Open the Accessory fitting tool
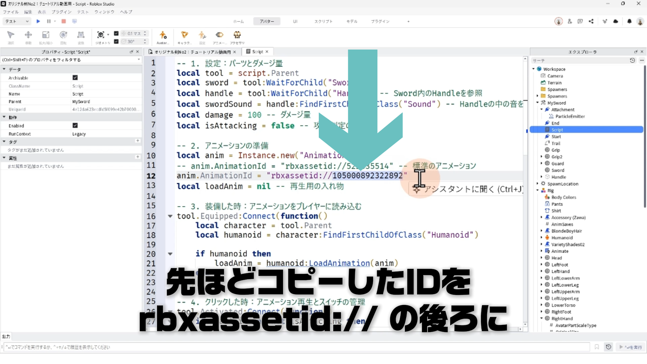The height and width of the screenshot is (364, 647). click(237, 35)
